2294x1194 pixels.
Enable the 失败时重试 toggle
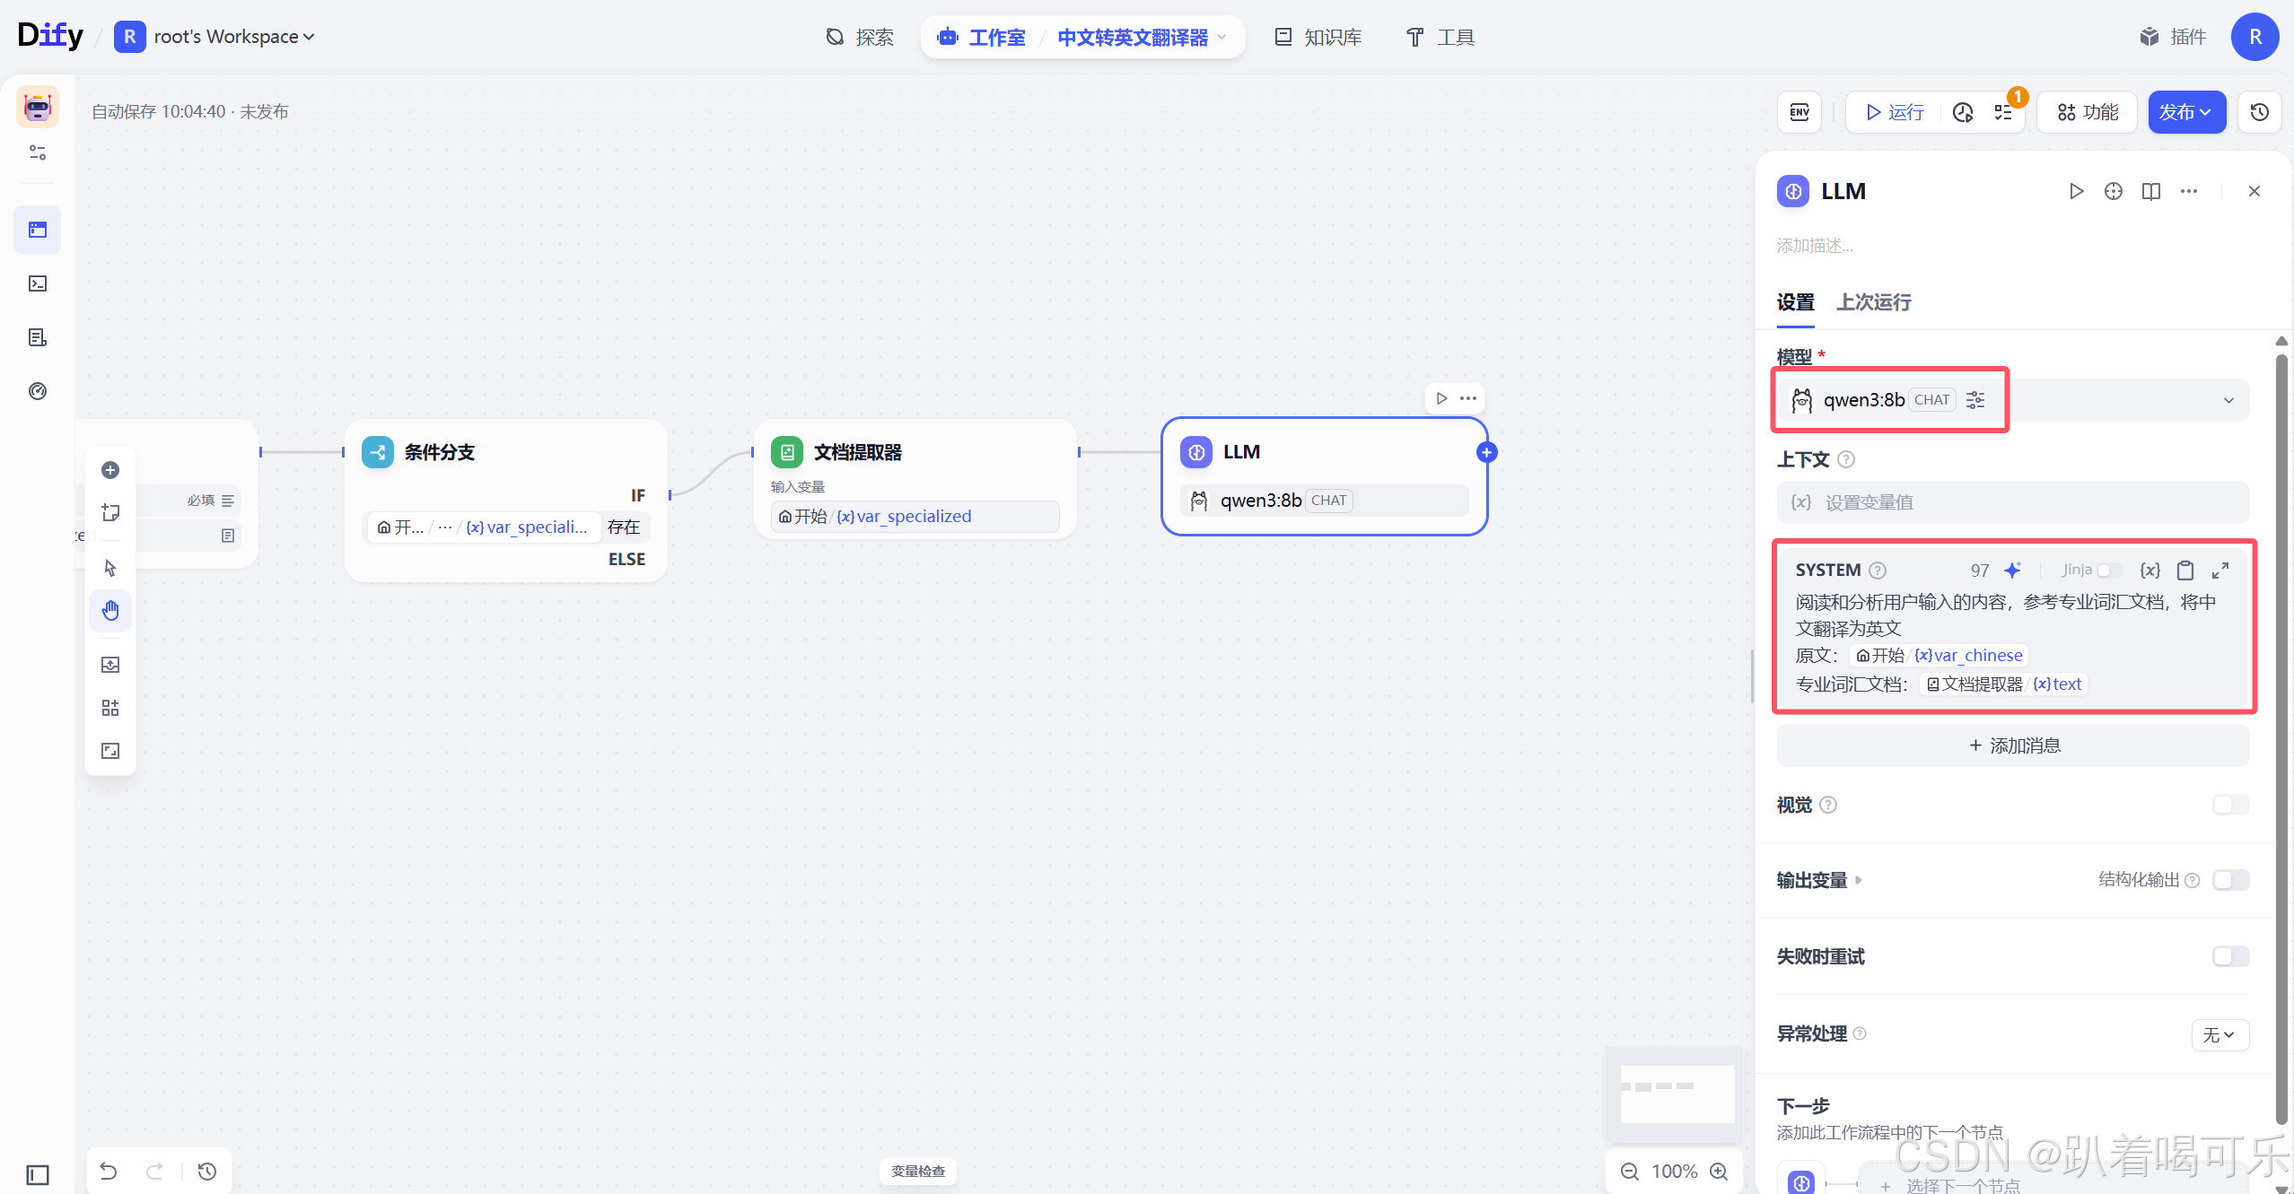pos(2230,956)
